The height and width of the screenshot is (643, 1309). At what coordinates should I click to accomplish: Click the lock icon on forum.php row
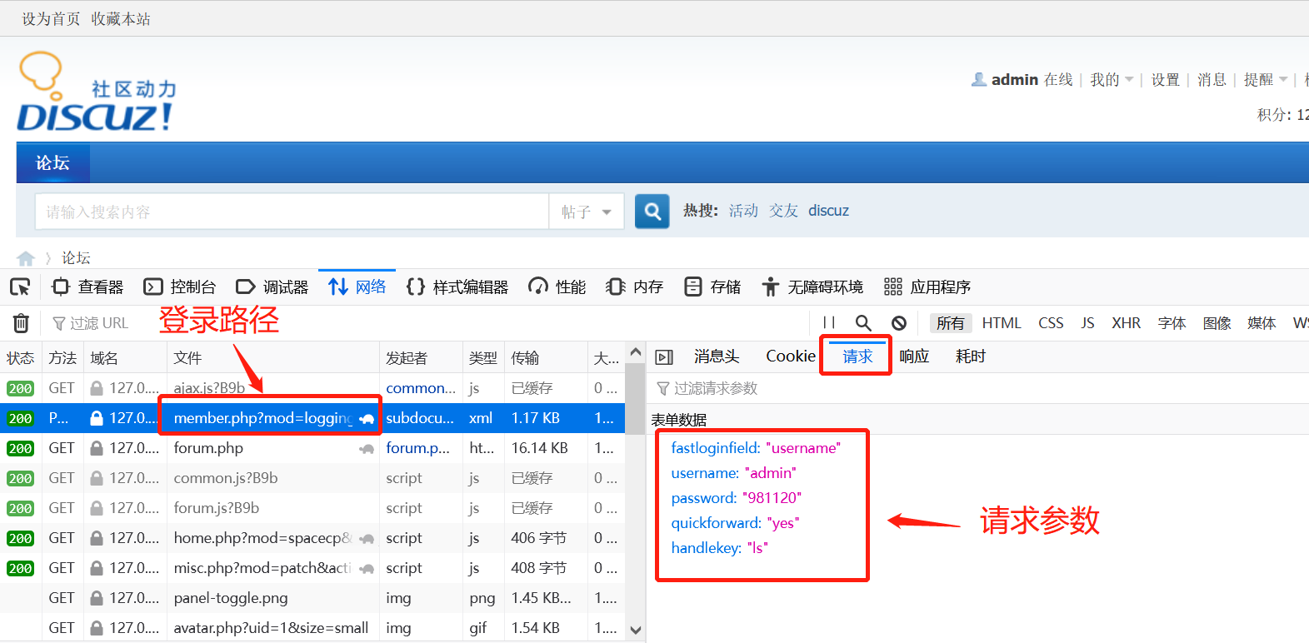97,448
